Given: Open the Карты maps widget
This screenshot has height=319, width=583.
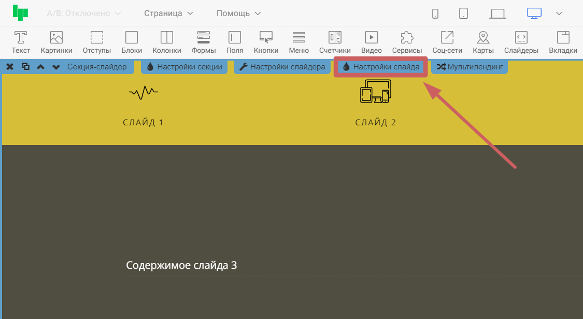Looking at the screenshot, I should [x=483, y=42].
